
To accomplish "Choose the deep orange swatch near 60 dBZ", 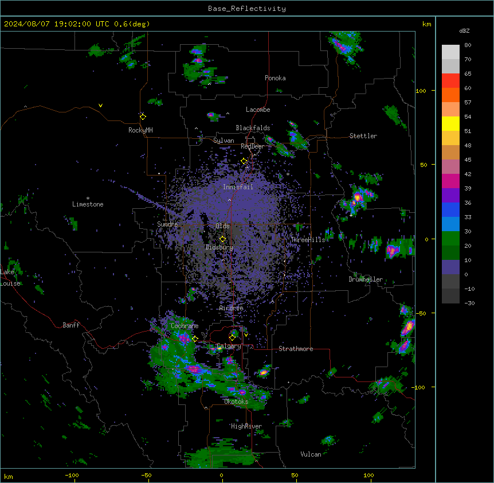I will click(x=450, y=95).
